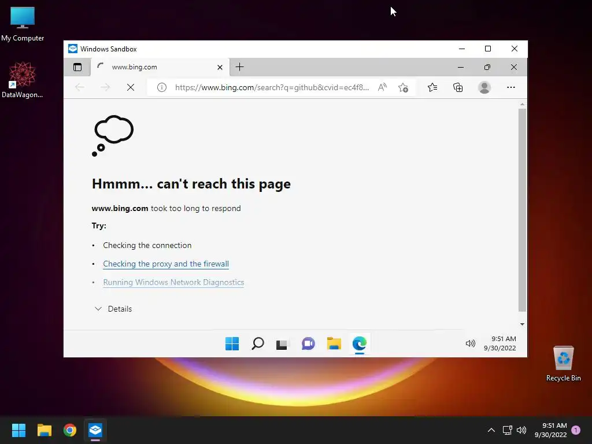Viewport: 592px width, 444px height.
Task: Click the scrollbar down arrow
Action: click(522, 324)
